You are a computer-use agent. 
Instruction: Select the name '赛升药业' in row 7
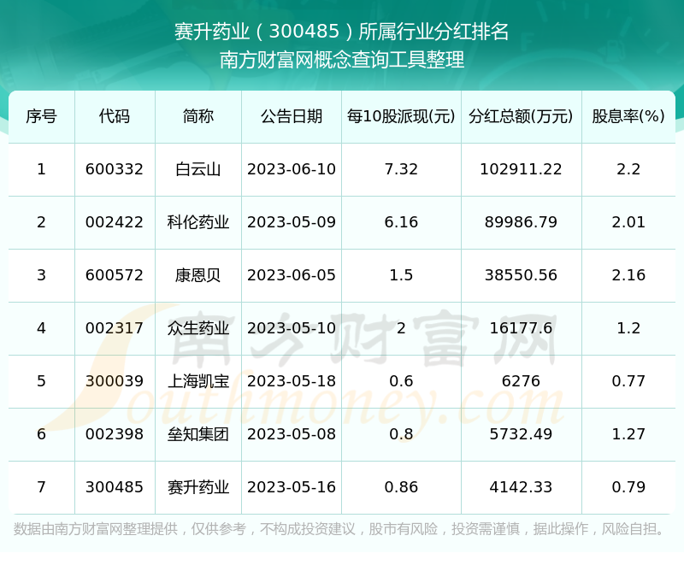tap(198, 487)
